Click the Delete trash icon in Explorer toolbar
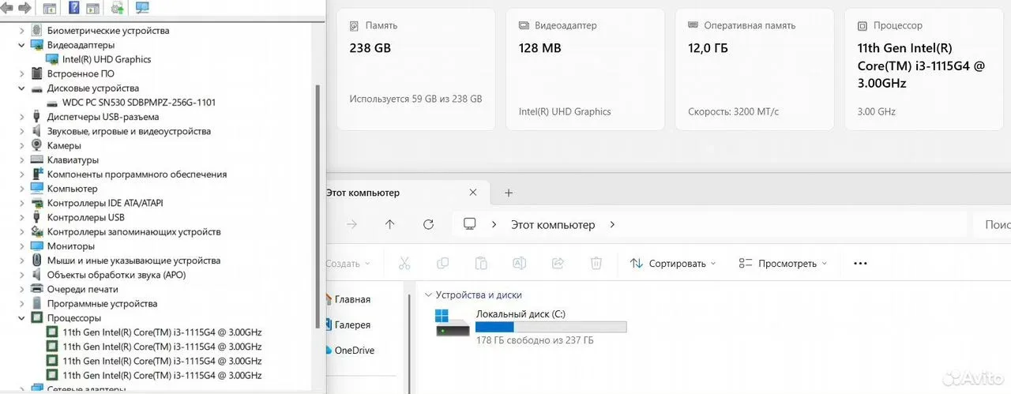 tap(596, 263)
